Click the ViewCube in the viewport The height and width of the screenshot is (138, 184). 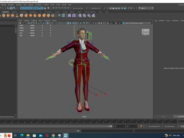146,32
